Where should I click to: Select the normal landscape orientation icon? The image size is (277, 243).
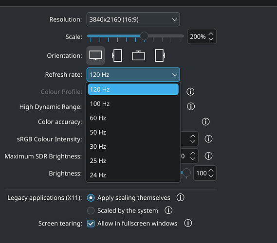point(95,55)
